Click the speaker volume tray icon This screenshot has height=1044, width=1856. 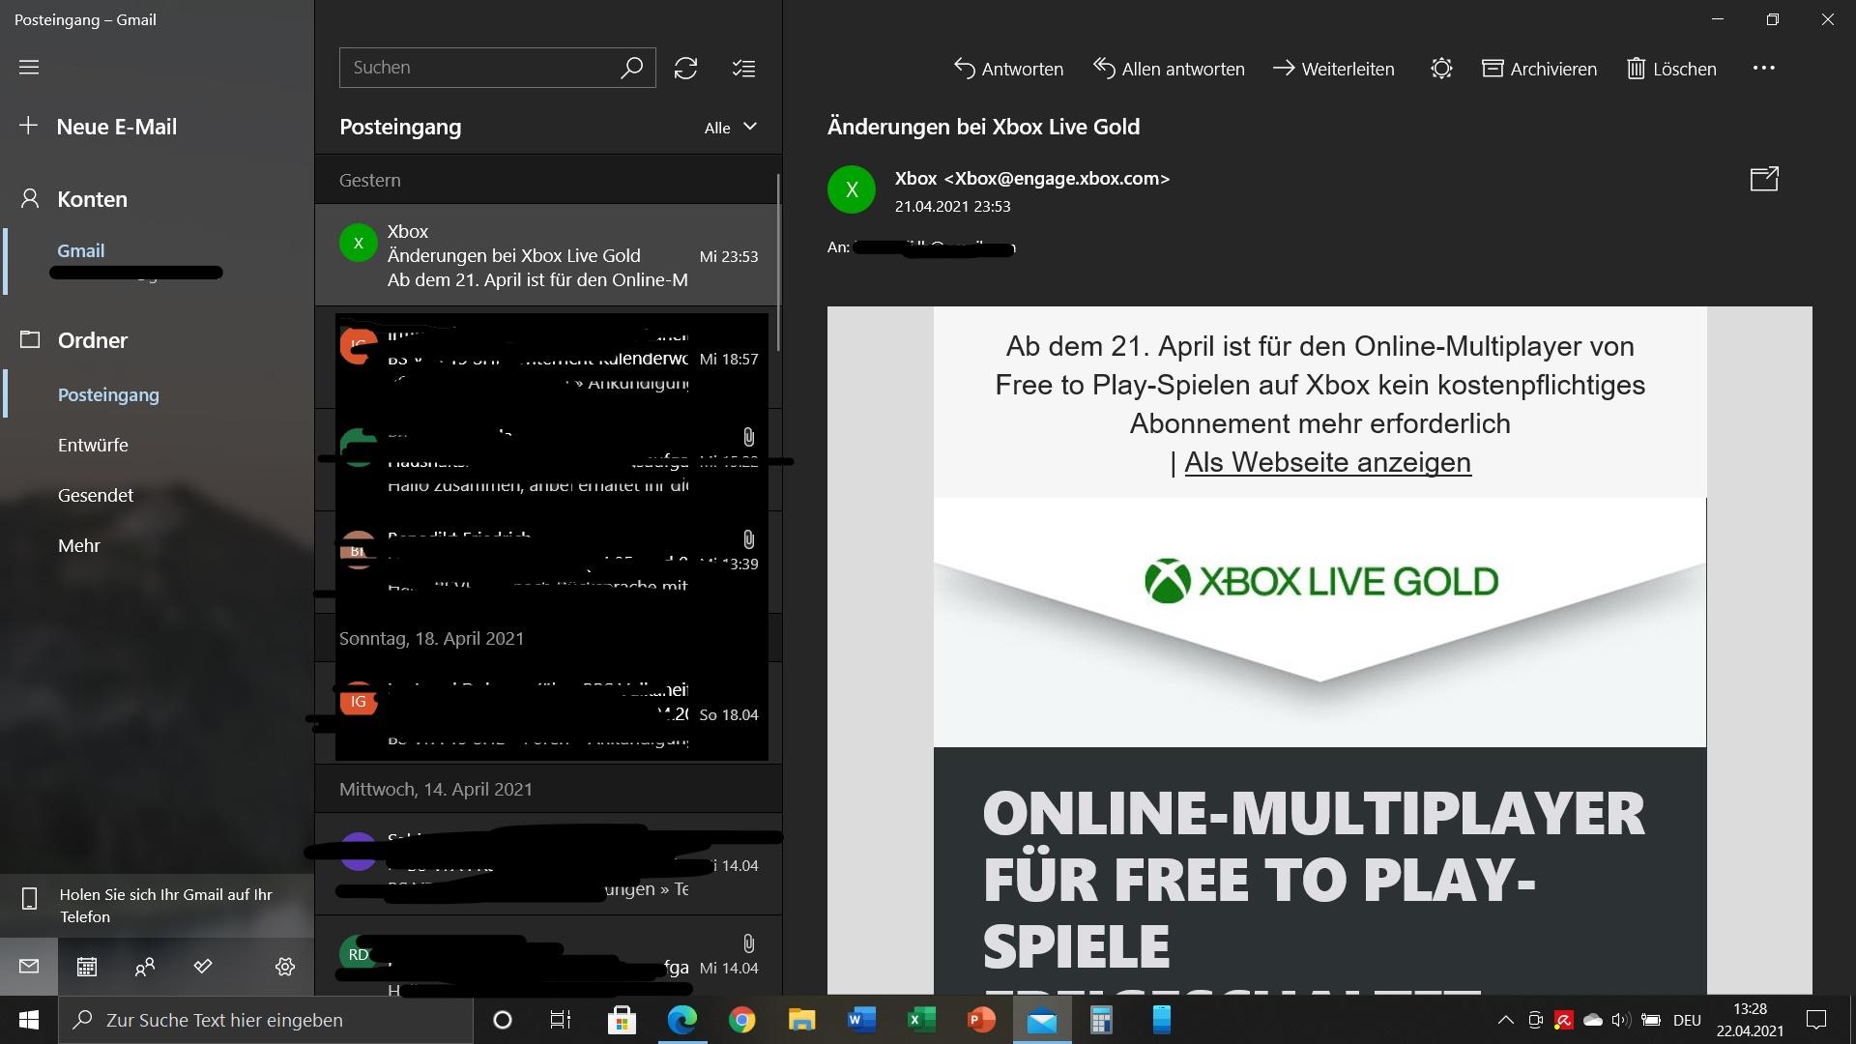coord(1621,1020)
